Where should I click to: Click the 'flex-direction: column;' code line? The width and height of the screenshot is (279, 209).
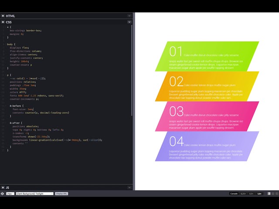[26, 51]
